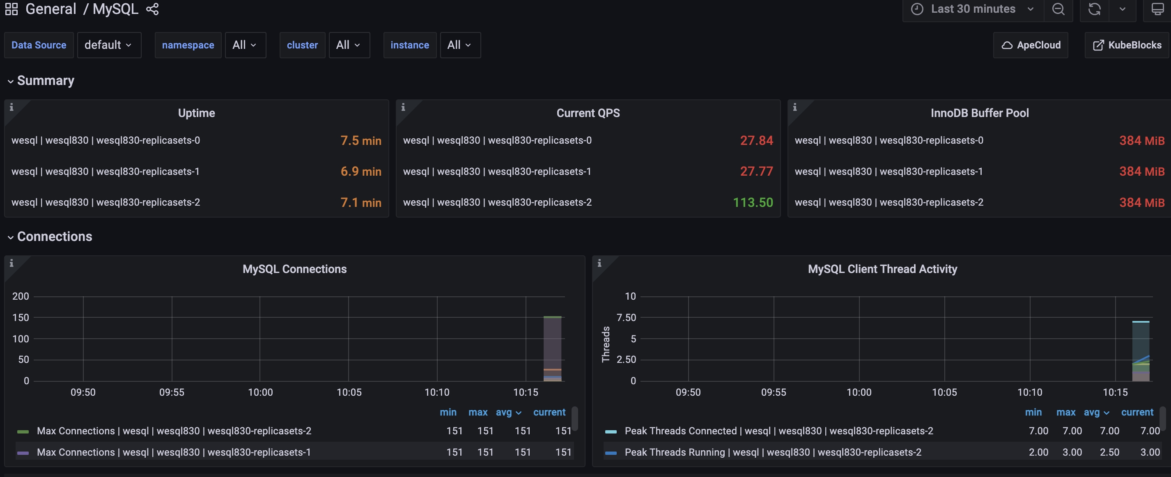Screen dimensions: 1171x477
Task: Show info for InnoDB Buffer Pool panel
Action: pos(794,107)
